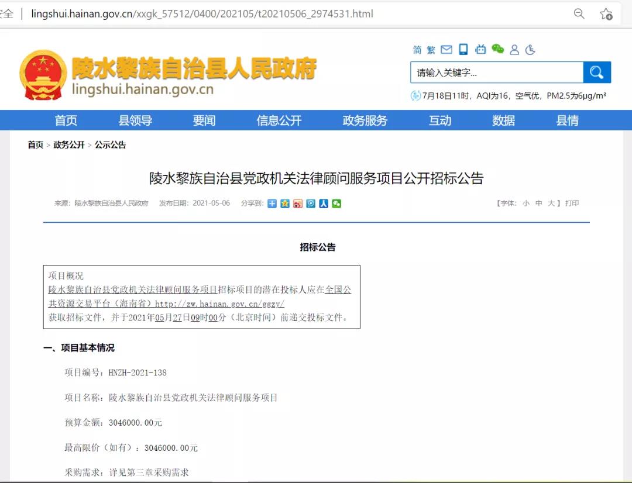Click the magnifier search button
This screenshot has width=632, height=483.
click(597, 73)
